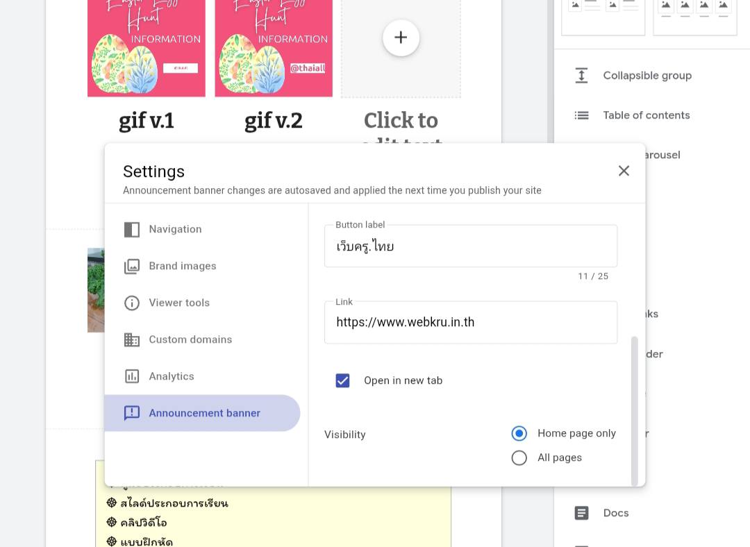Select the gif v.2 Easter egg image
Viewport: 750px width, 547px height.
pos(274,48)
